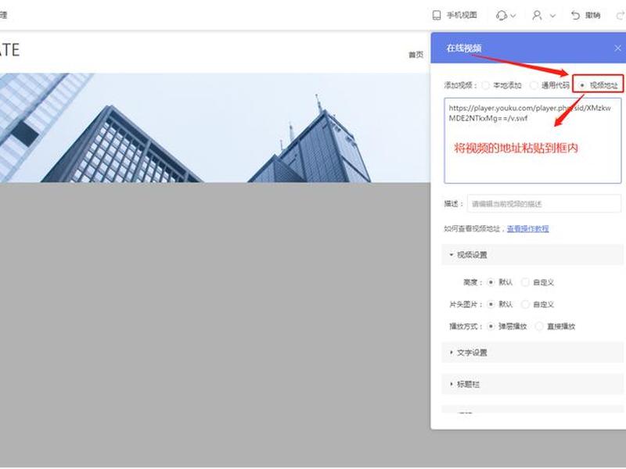Select the 本地添加 radio option
Viewport: 626px width, 469px height.
click(485, 85)
